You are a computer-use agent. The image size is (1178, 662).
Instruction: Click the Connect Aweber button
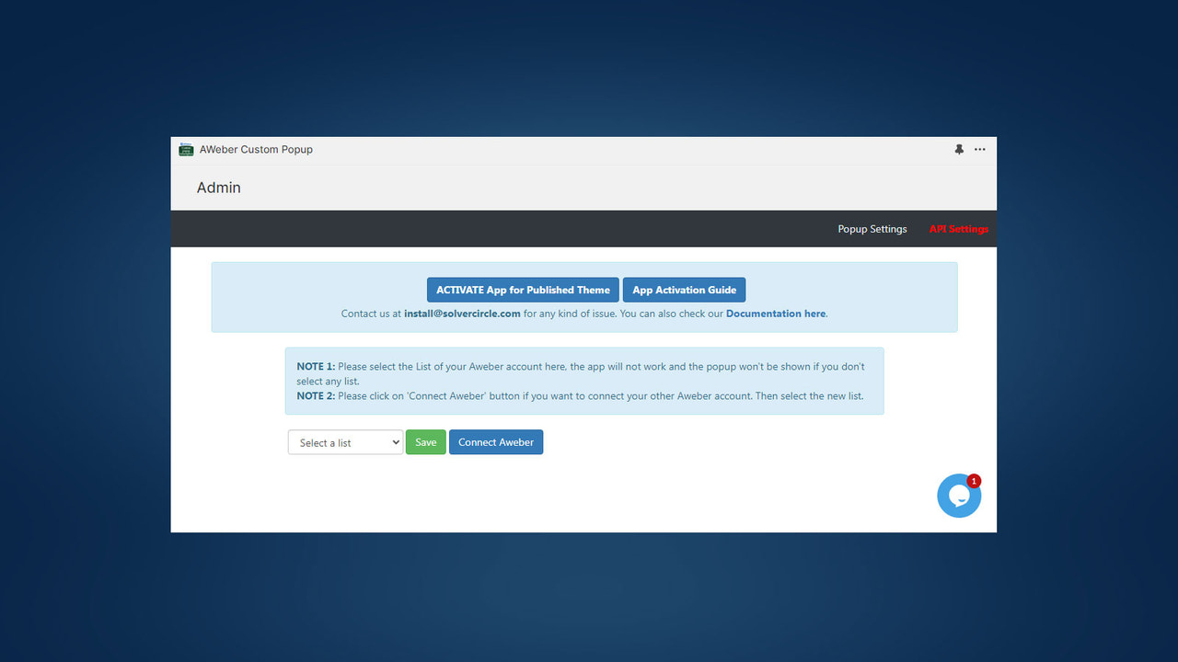coord(496,441)
